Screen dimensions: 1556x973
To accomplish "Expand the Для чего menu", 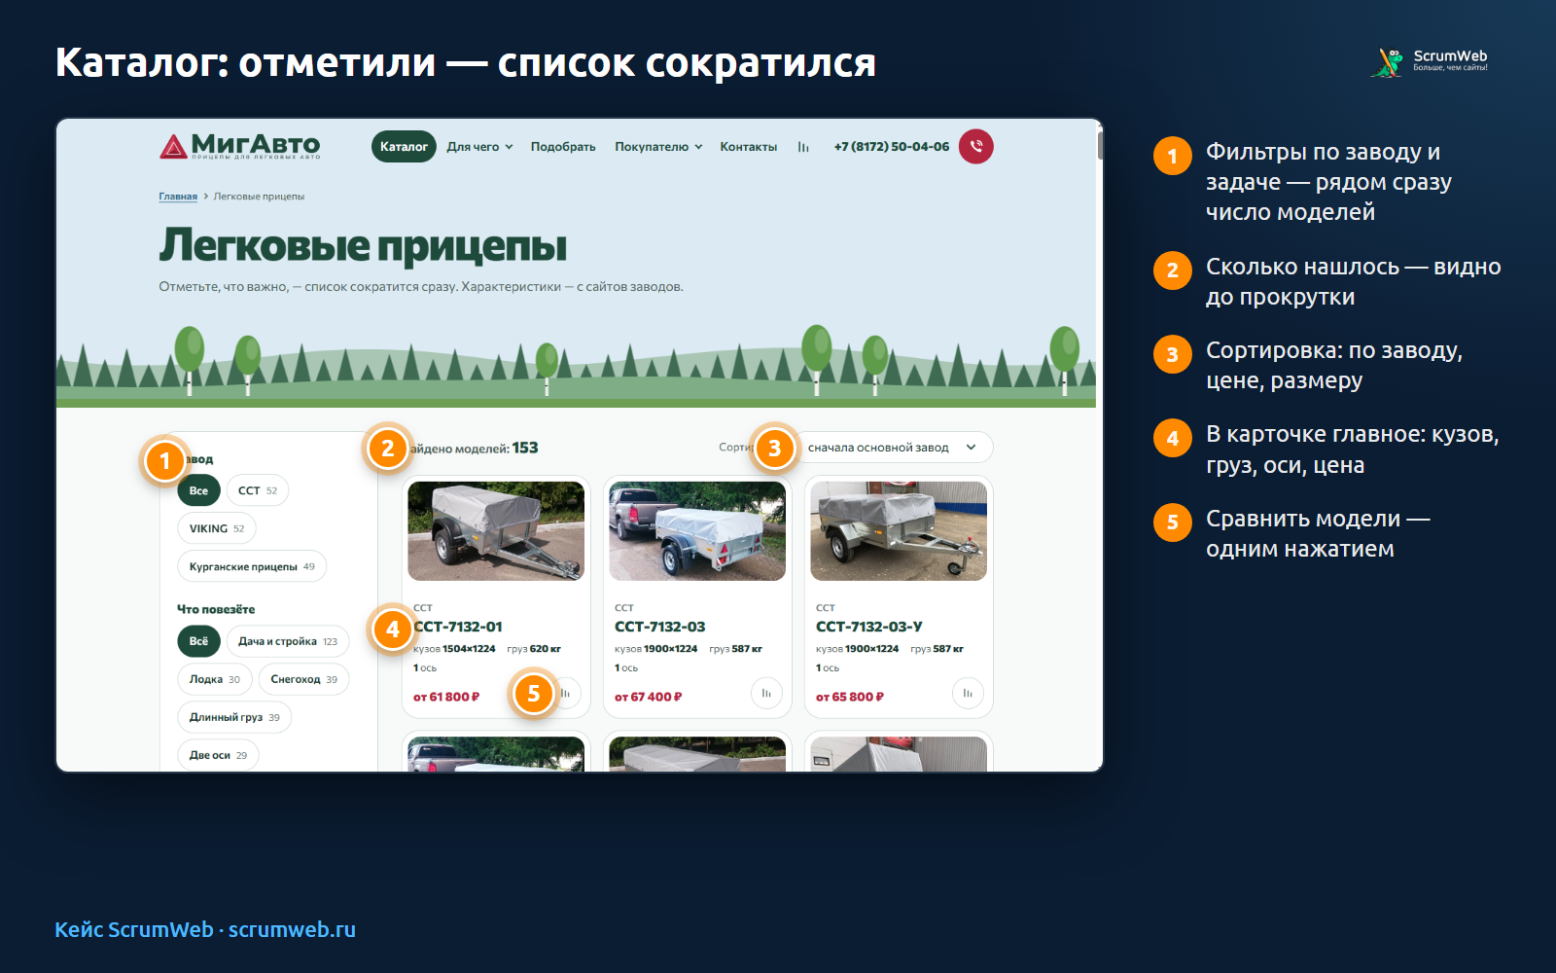I will 479,147.
